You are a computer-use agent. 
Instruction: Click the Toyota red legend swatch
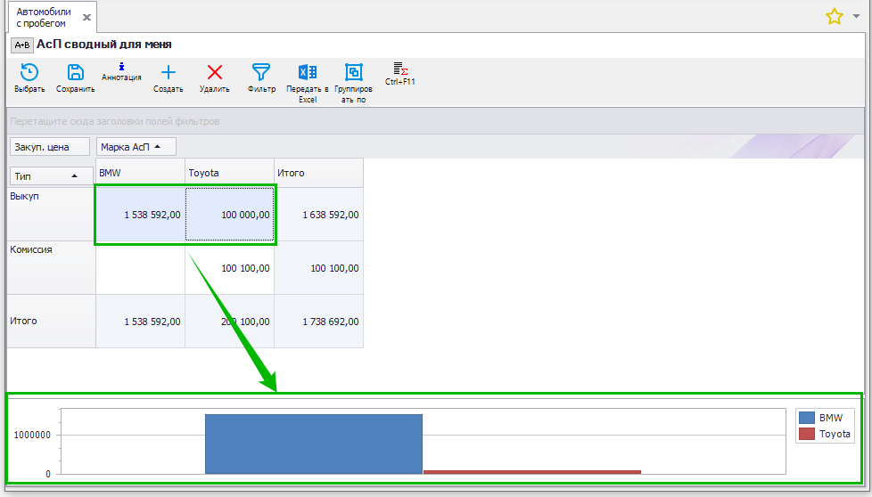807,434
